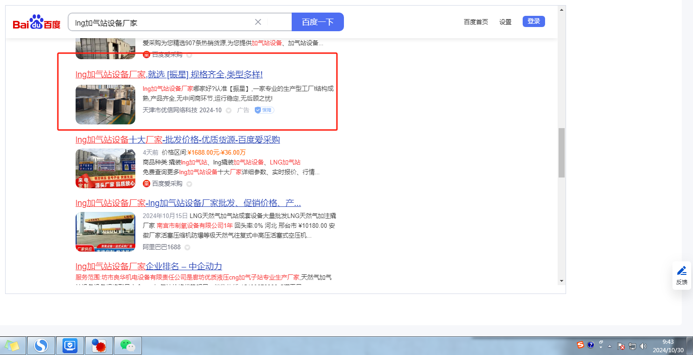
Task: Open the lng加气站设备厂家批发、促销价格 result
Action: [188, 203]
